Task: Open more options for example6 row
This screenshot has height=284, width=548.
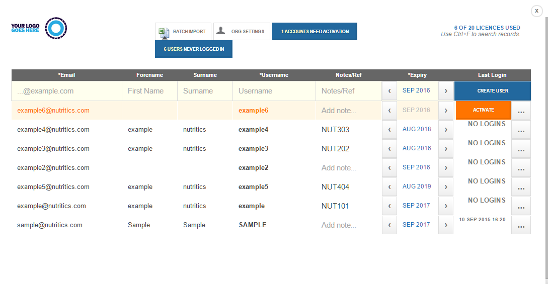Action: click(x=521, y=111)
